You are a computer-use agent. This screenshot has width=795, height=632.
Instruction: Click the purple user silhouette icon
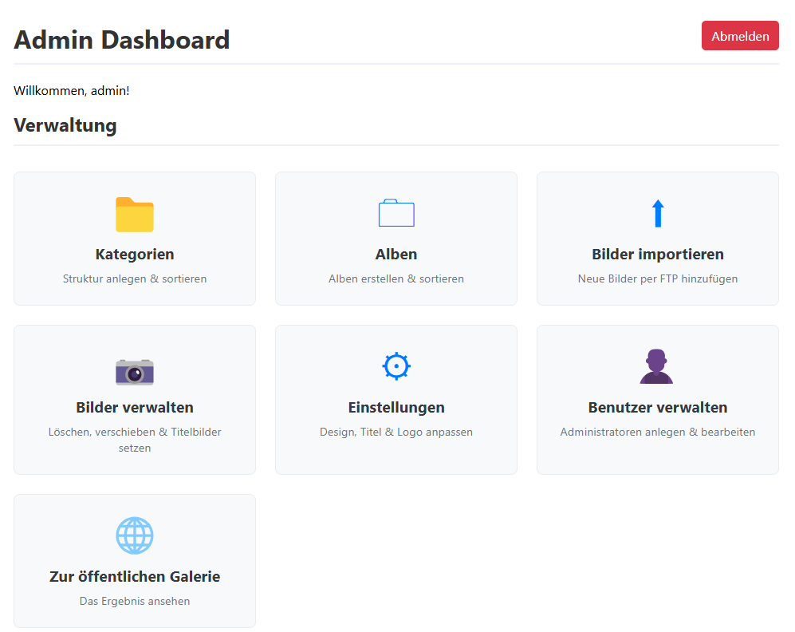[x=657, y=367]
